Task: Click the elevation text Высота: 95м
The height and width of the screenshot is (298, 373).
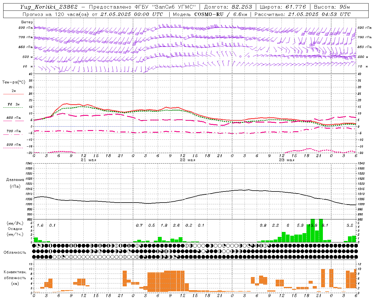Action: 332,7
